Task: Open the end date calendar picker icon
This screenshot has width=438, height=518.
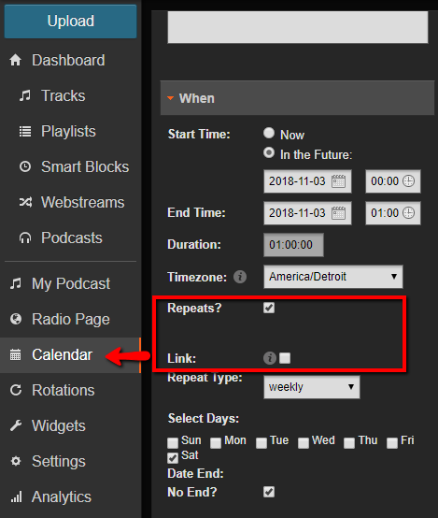Action: pyautogui.click(x=338, y=213)
